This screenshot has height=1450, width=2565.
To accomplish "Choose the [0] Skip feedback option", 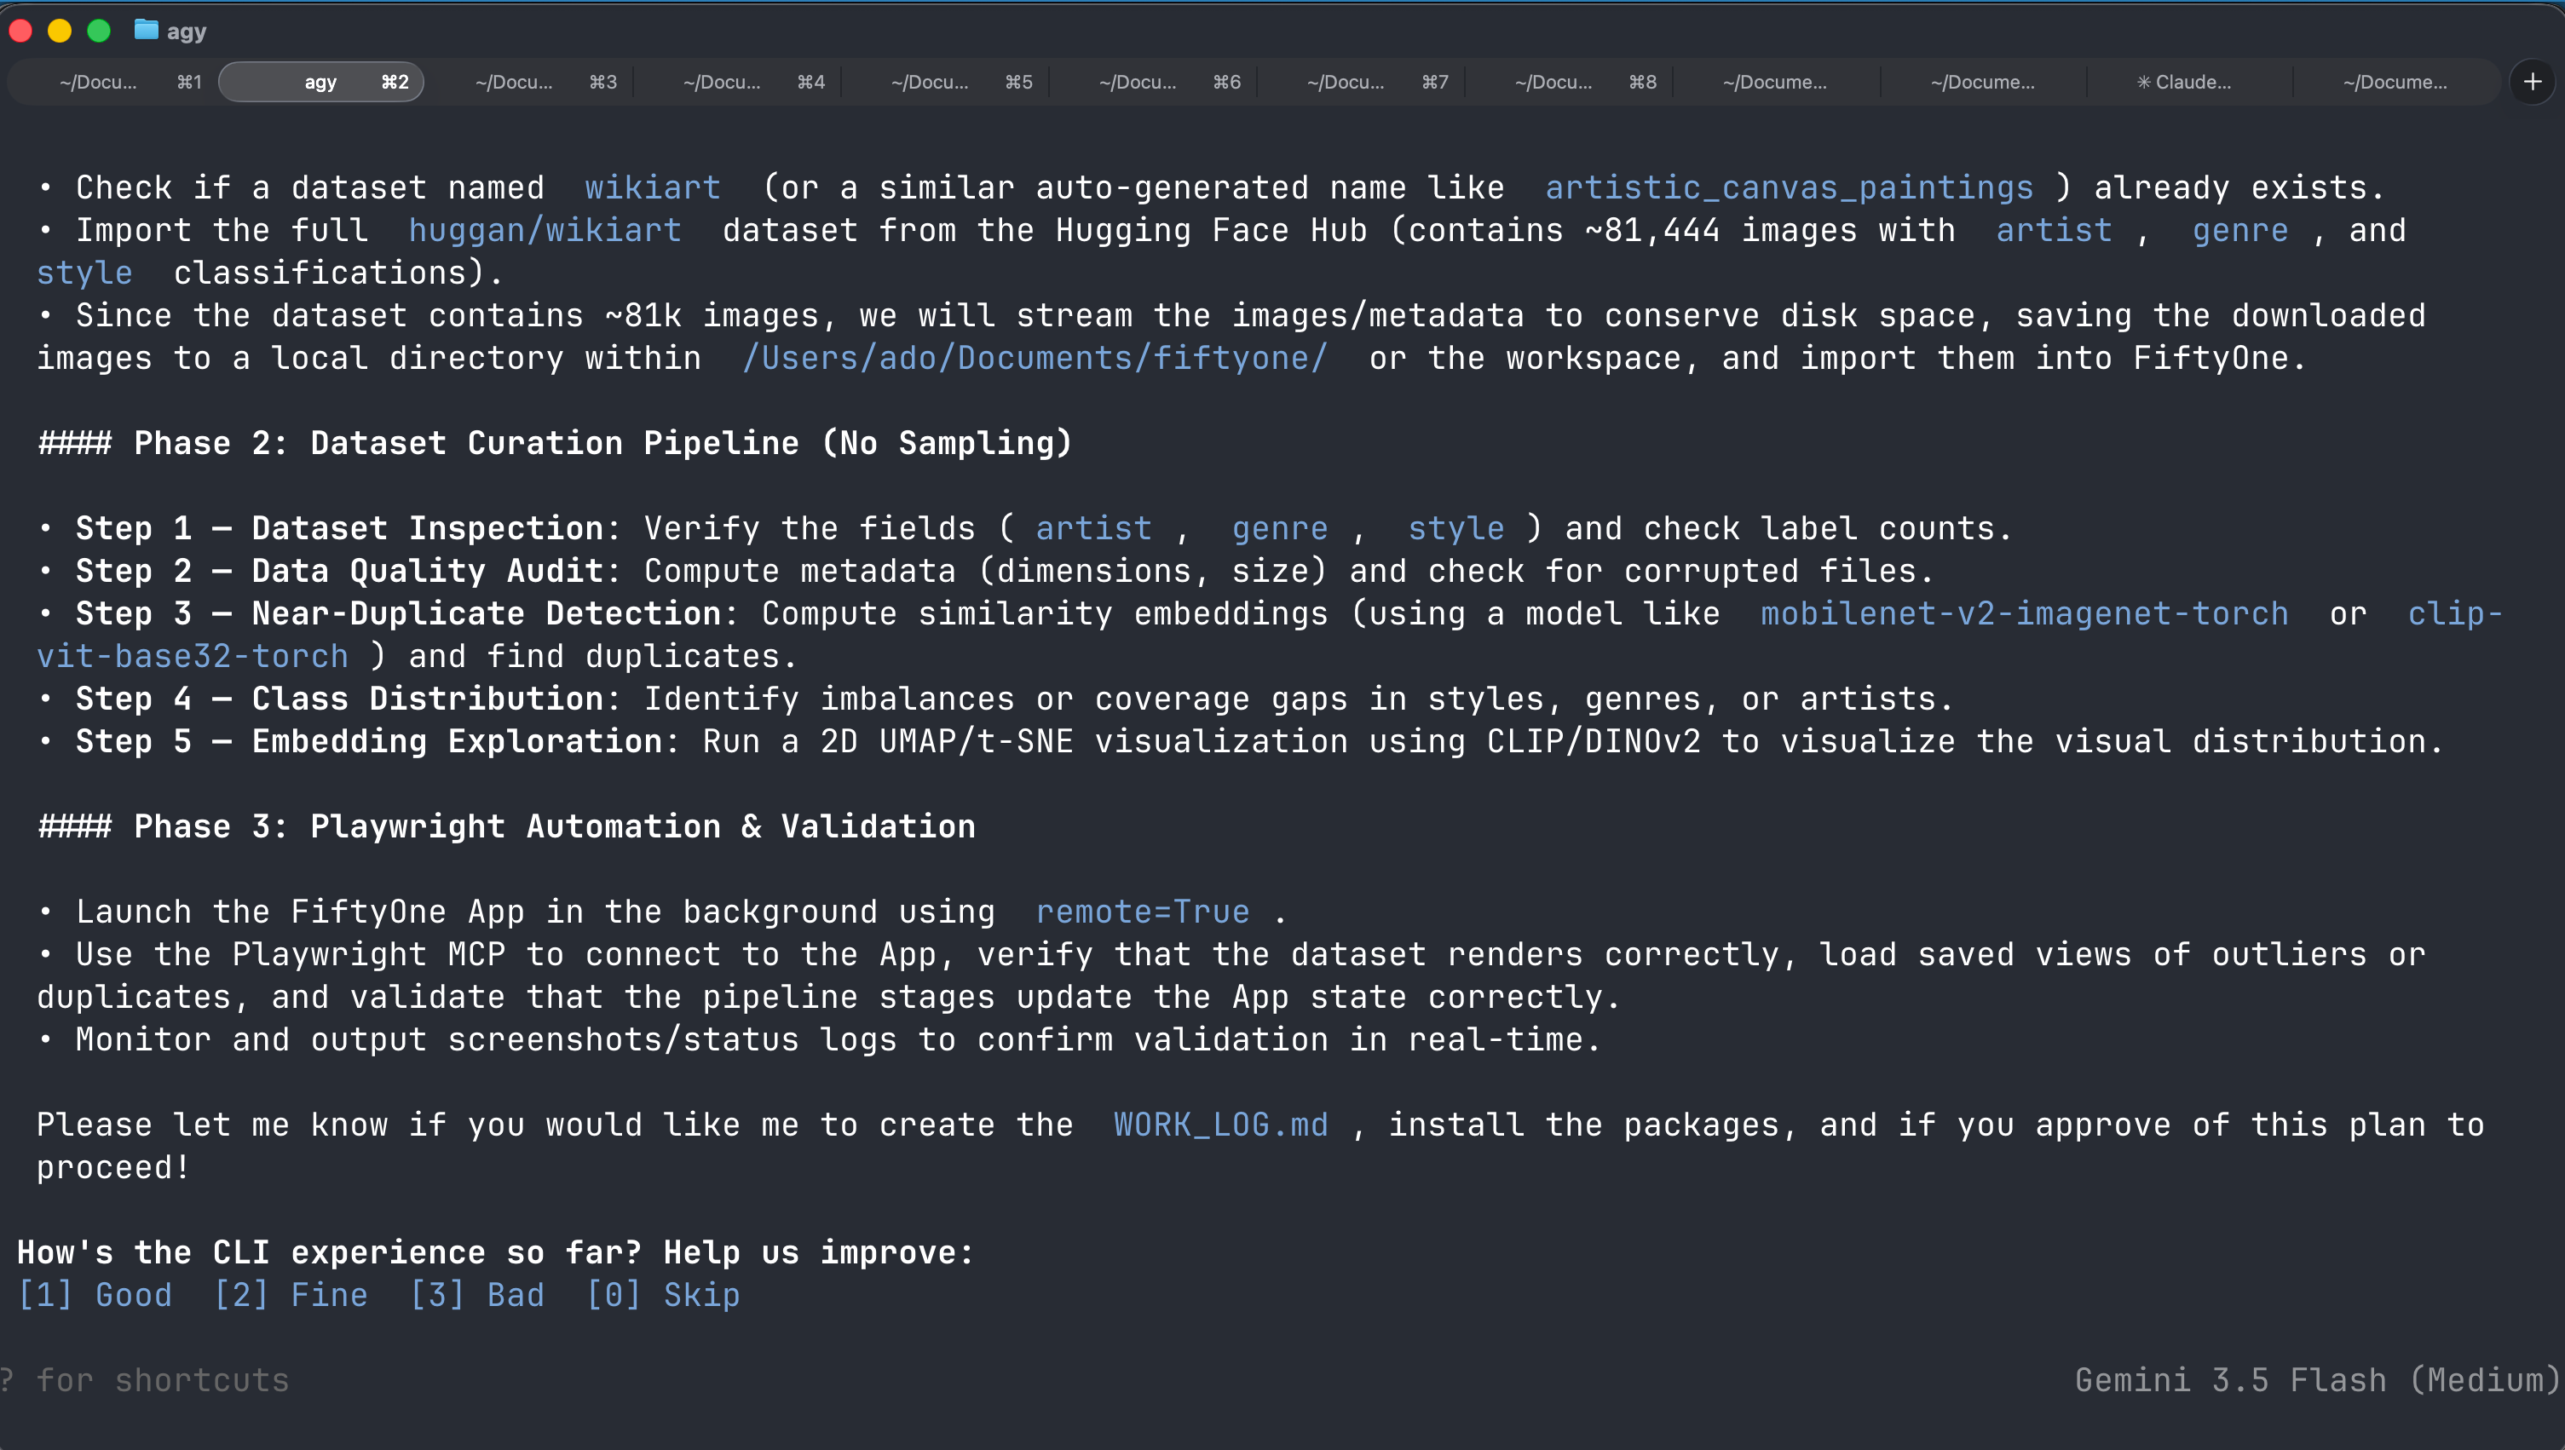I will pyautogui.click(x=664, y=1295).
